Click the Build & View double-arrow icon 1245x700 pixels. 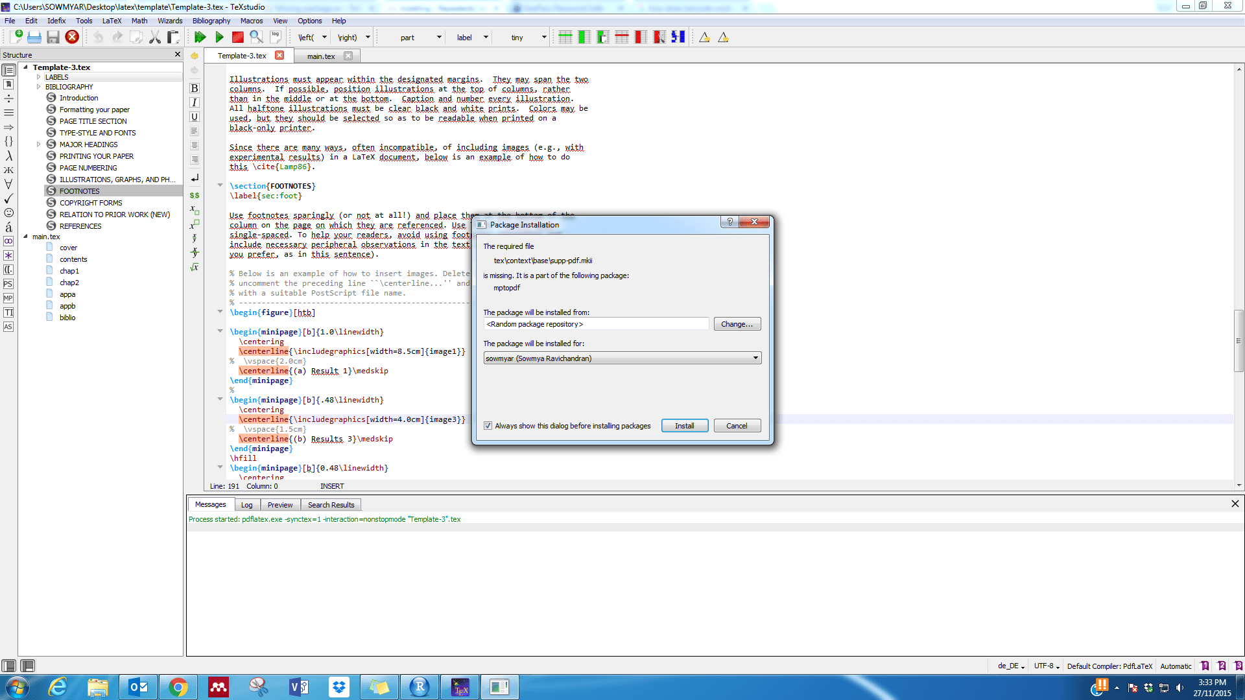[x=200, y=38]
